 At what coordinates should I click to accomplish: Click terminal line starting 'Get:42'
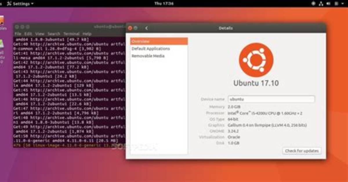69,62
